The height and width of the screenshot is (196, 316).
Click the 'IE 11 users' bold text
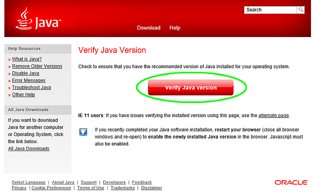click(91, 115)
